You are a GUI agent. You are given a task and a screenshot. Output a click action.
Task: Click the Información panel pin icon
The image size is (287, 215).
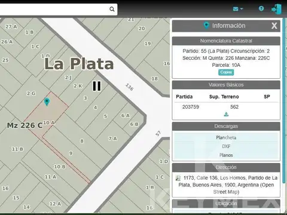(206, 26)
